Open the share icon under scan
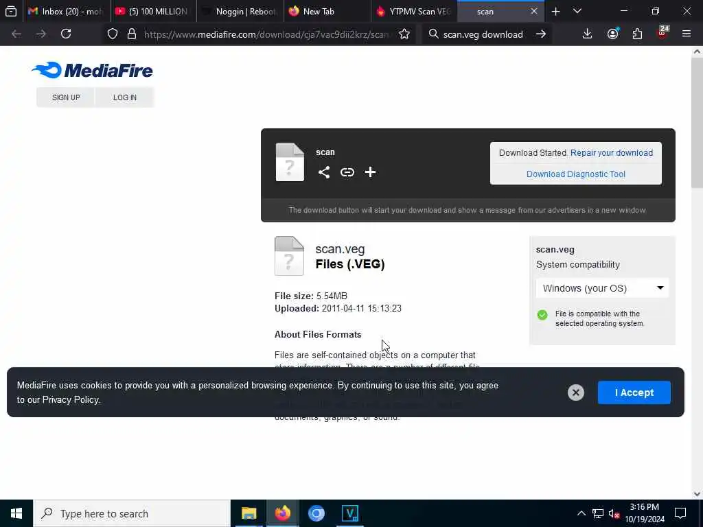Image resolution: width=703 pixels, height=527 pixels. point(324,172)
